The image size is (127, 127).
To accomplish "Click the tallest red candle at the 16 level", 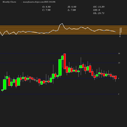I will pos(65,61).
